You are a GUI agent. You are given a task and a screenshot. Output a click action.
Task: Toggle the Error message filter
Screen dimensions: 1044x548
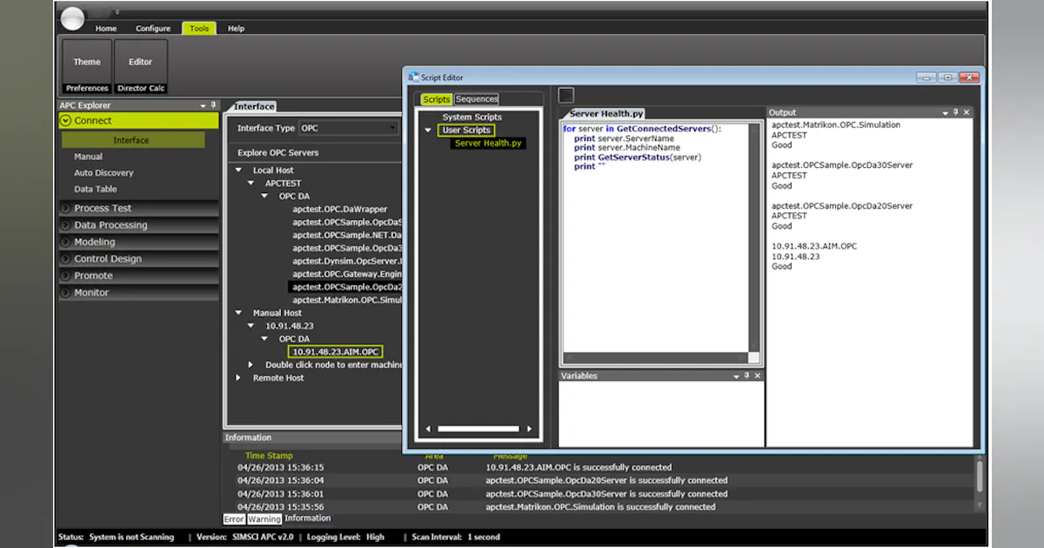(x=234, y=519)
